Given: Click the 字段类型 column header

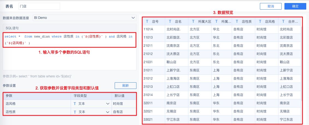Looking at the screenshot, I should click(91, 96).
